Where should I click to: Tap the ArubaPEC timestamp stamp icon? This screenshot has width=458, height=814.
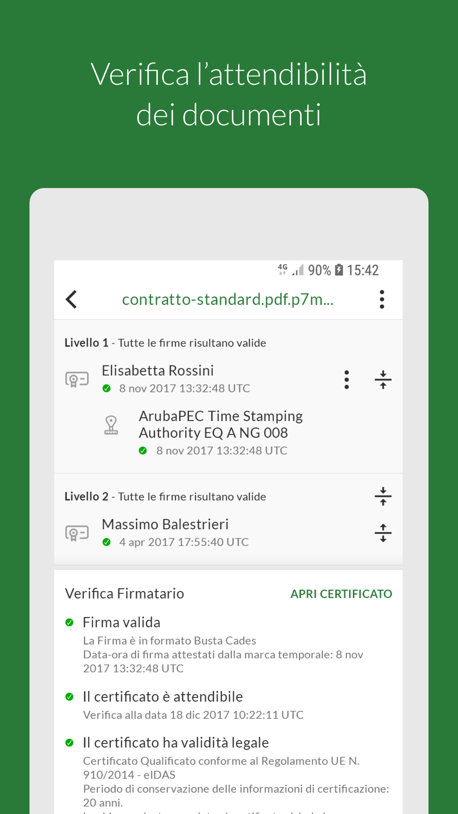point(111,425)
